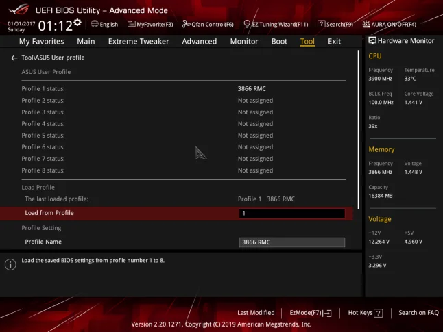This screenshot has width=443, height=332.
Task: Click the vertical scrollbar of the settings list
Action: click(x=359, y=130)
